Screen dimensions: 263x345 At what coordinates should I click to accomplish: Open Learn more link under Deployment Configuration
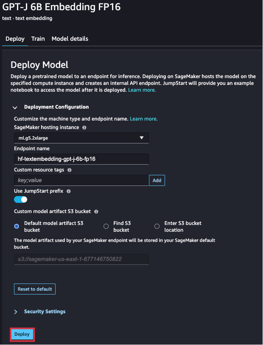click(144, 119)
